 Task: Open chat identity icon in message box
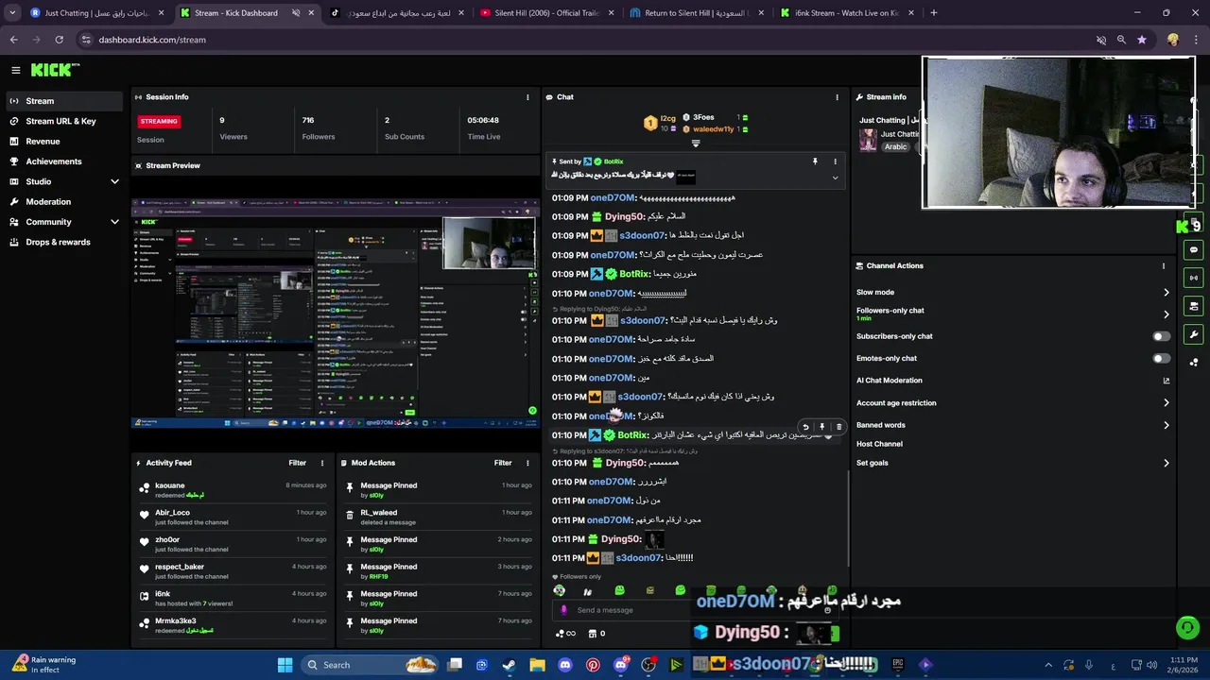564,610
